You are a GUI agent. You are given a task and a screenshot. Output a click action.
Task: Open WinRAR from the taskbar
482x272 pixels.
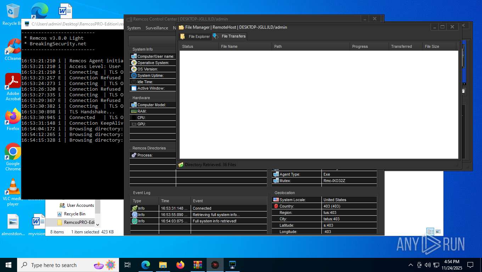tap(197, 265)
